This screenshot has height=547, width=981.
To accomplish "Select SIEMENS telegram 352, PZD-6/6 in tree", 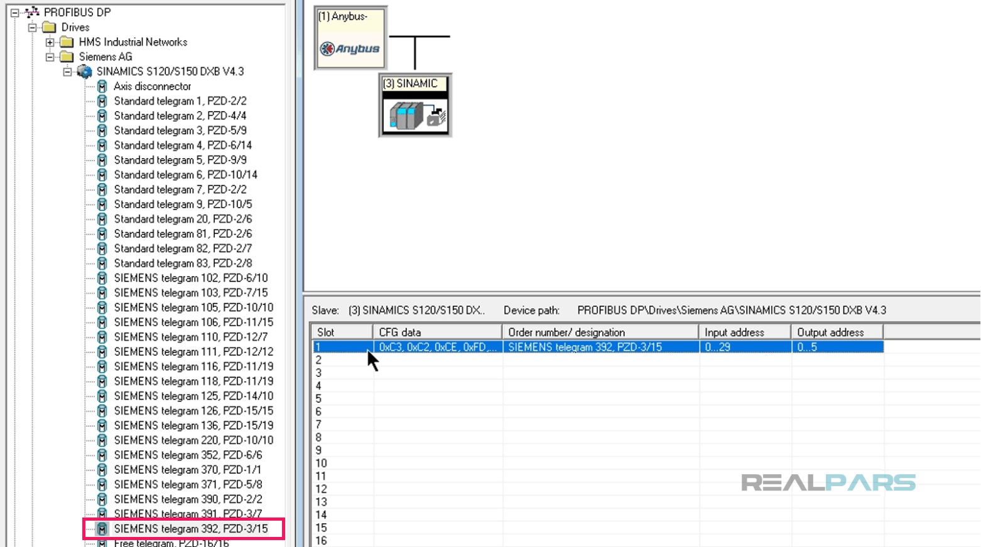I will 188,455.
